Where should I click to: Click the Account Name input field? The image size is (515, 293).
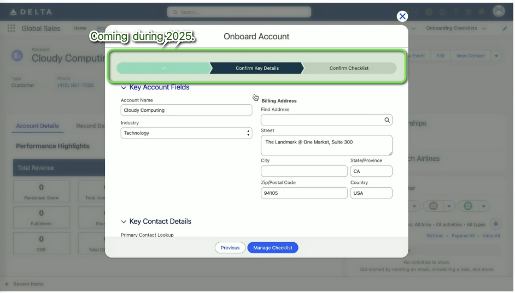point(186,110)
